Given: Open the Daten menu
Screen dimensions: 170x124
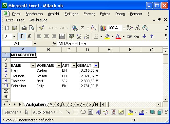Looking at the screenshot, I should tap(120, 14).
